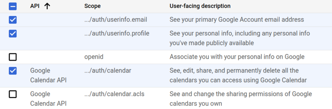Click the sharing permissions description text
This screenshot has height=109, width=332.
tap(241, 99)
